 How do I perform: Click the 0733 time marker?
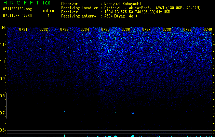64,29
